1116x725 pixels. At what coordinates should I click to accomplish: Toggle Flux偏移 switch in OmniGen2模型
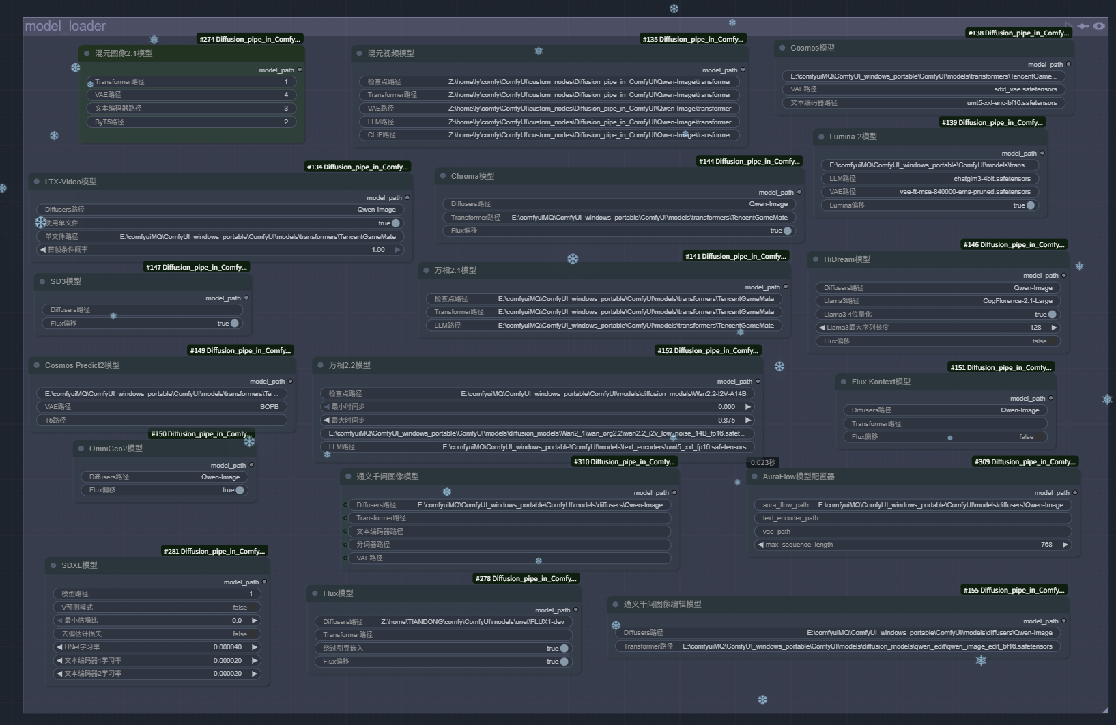(x=240, y=490)
